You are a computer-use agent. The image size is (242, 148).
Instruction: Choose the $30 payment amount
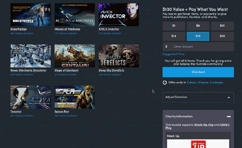(x=222, y=36)
